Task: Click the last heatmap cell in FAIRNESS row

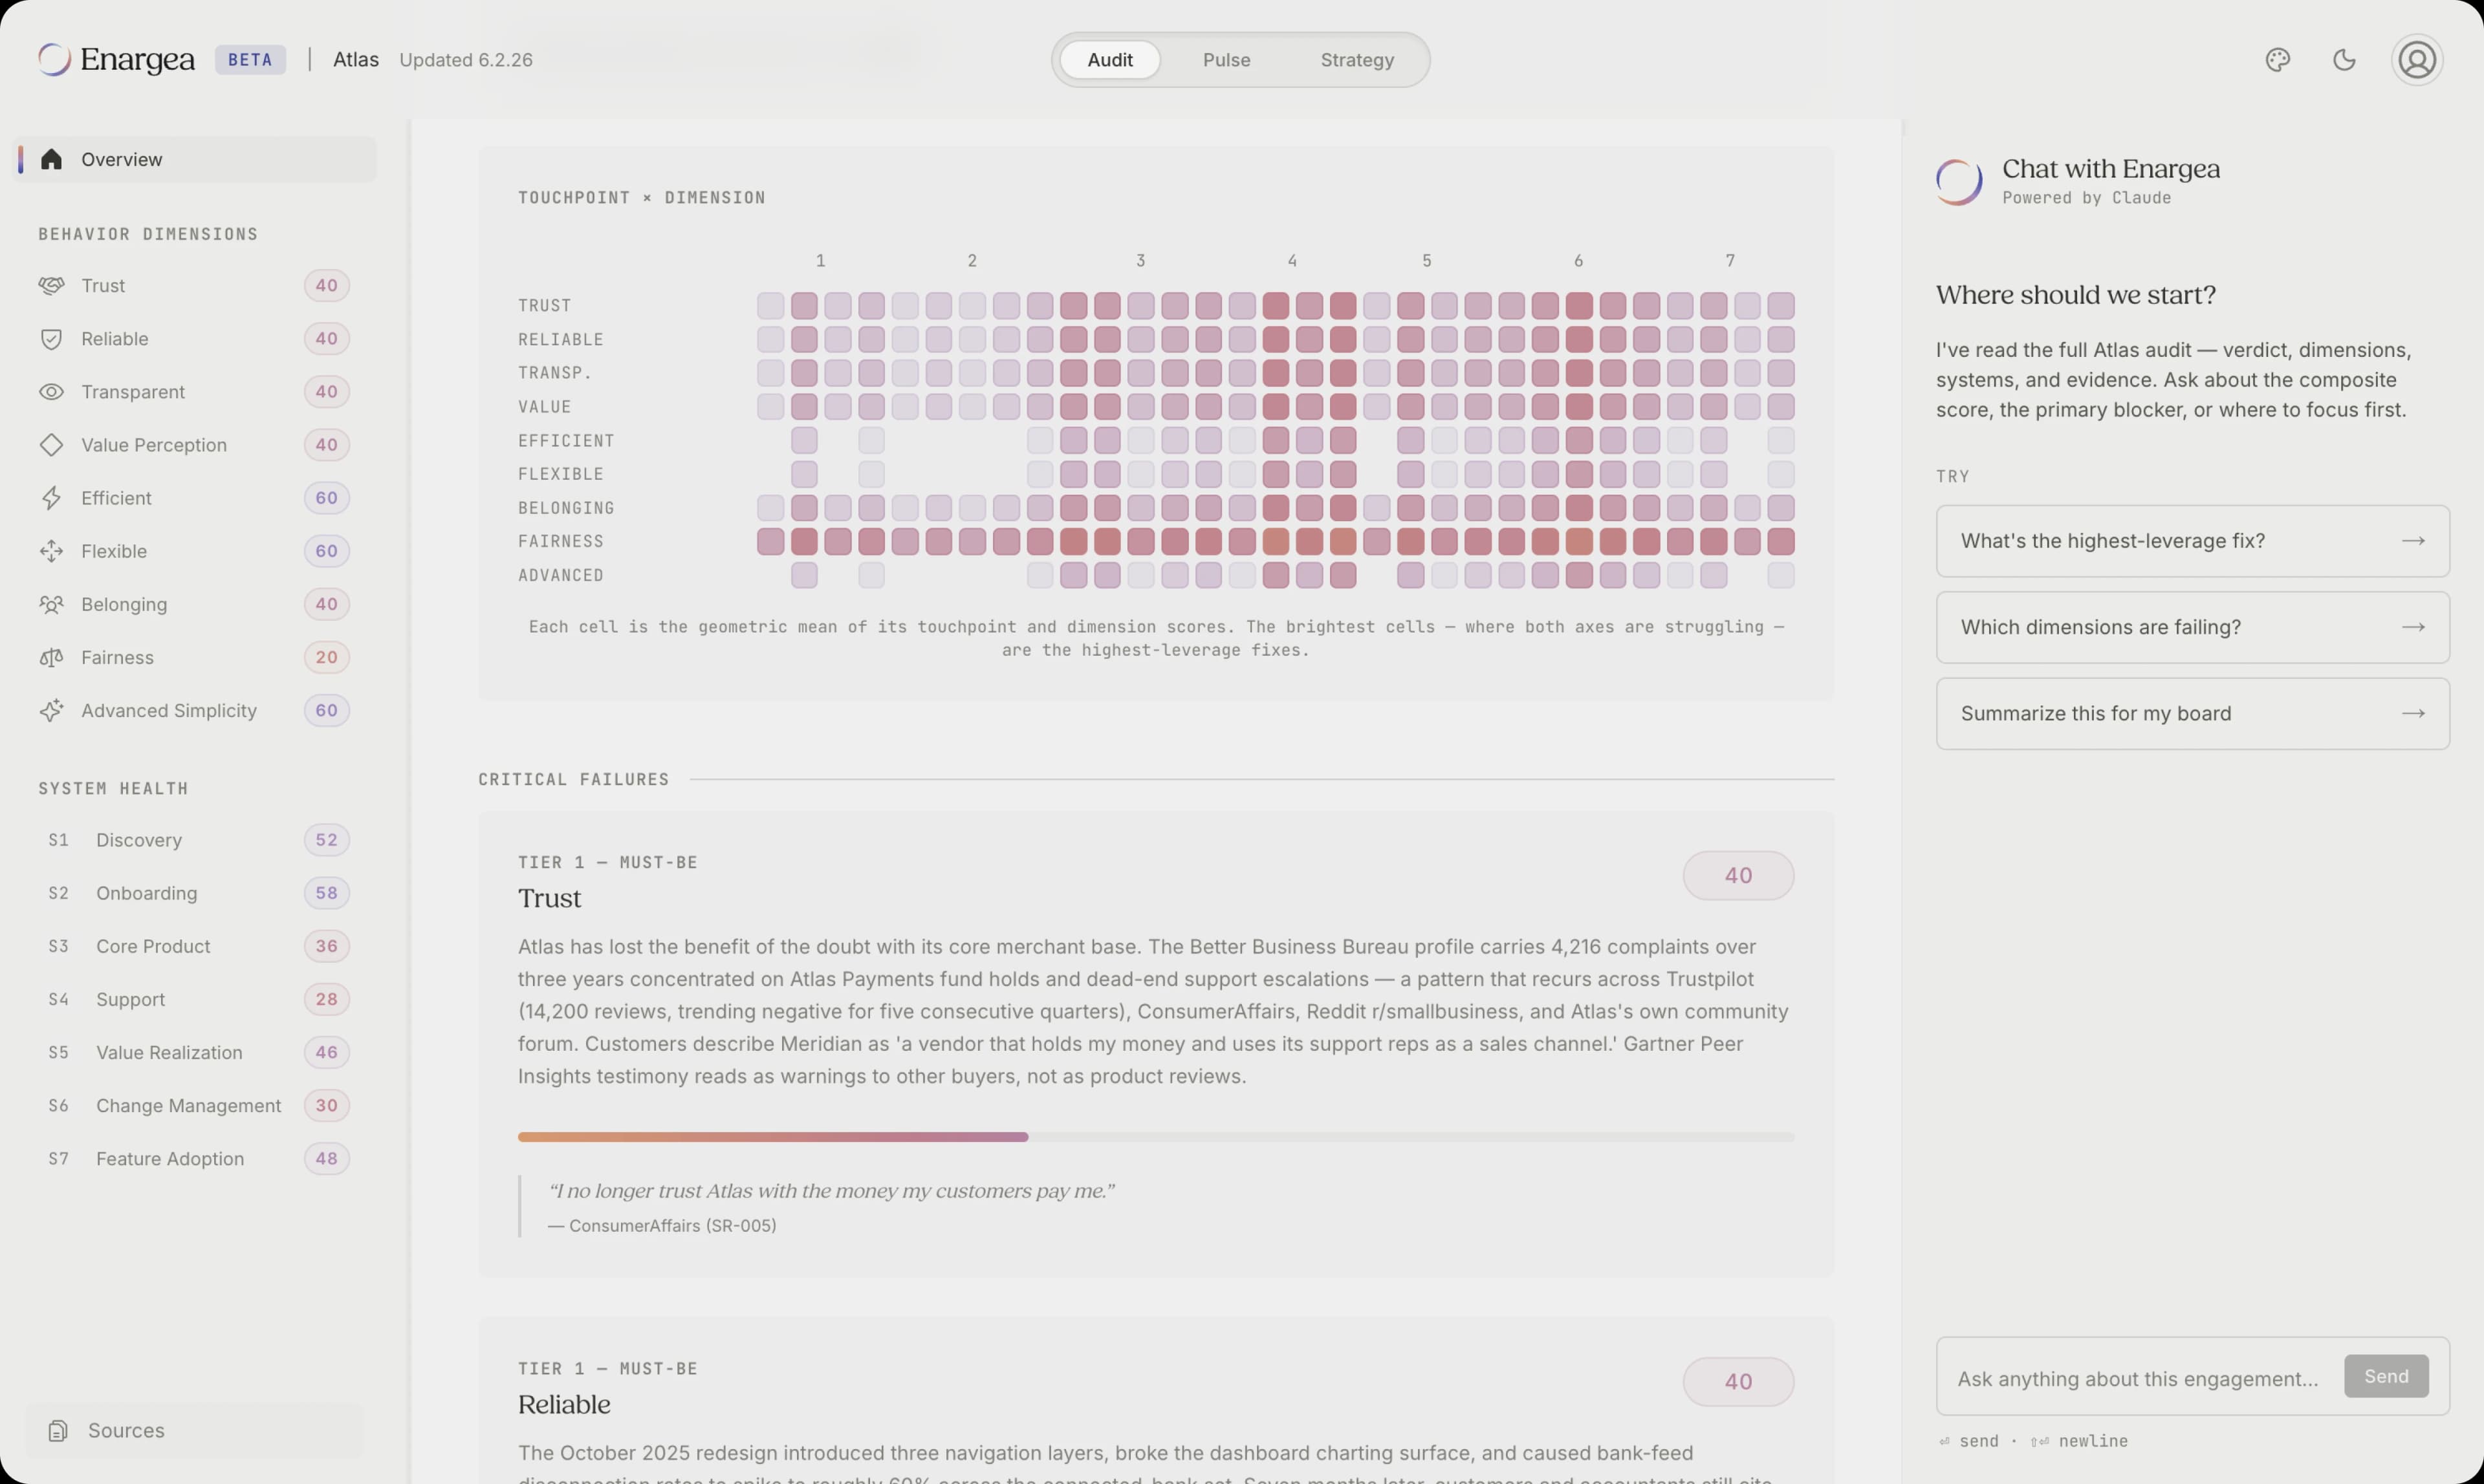Action: click(x=1781, y=542)
